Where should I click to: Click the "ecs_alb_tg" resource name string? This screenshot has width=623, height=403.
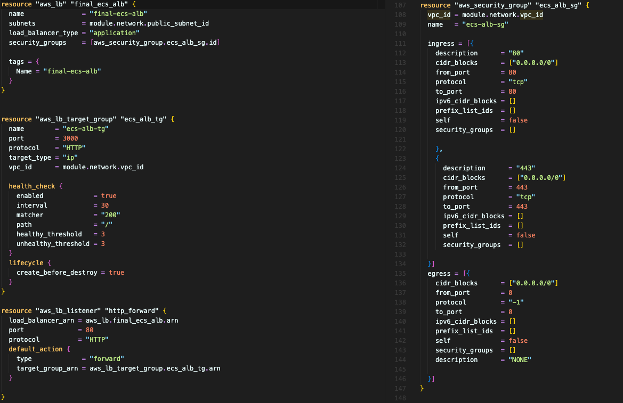point(143,119)
